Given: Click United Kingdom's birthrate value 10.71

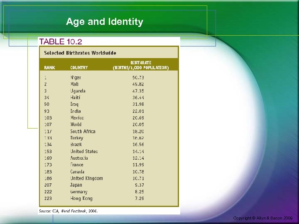Looking at the screenshot, I should 138,178.
